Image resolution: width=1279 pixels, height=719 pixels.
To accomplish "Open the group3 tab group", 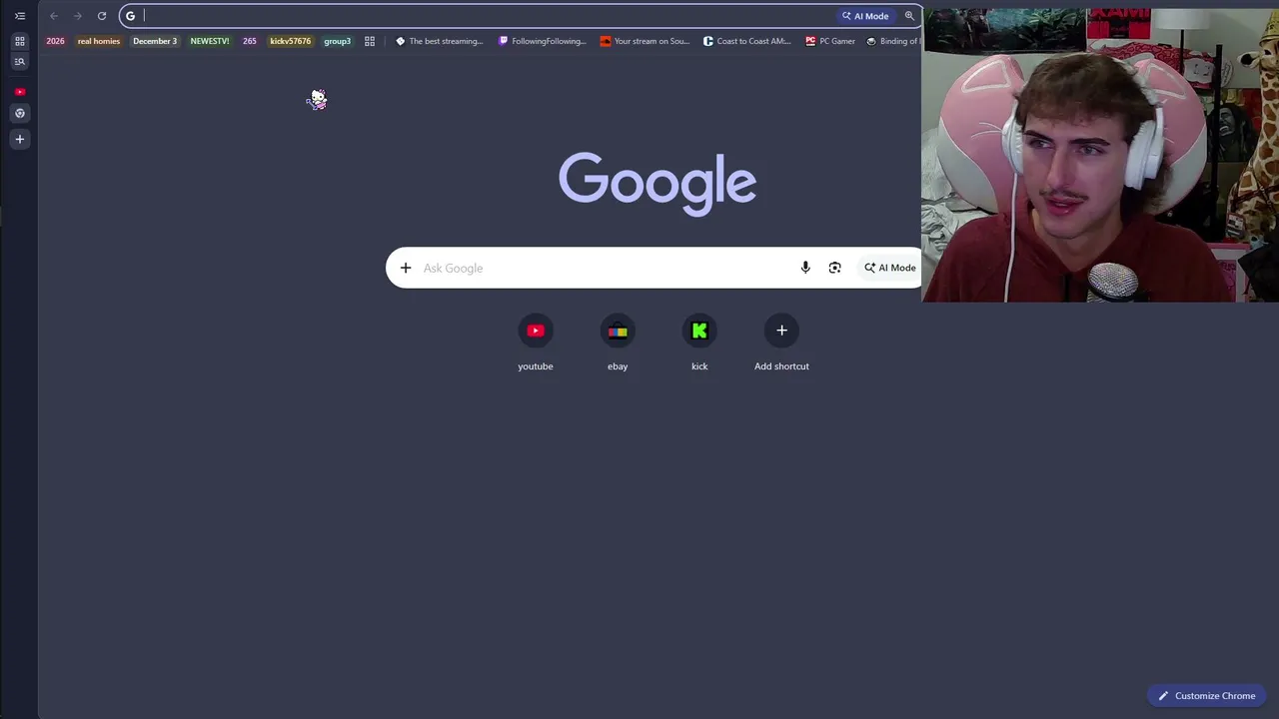I will point(337,41).
